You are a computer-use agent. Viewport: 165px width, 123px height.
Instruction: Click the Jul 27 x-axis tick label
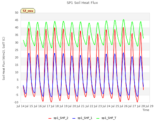click(x=132, y=106)
